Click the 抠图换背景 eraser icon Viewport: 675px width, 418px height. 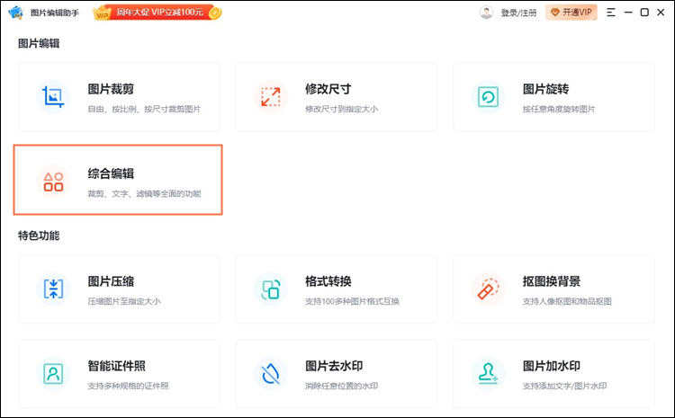(x=489, y=289)
